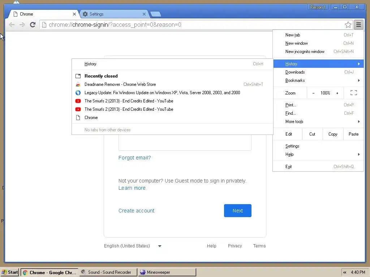The width and height of the screenshot is (370, 277).
Task: Click the Legacy Update entry icon
Action: (78, 93)
